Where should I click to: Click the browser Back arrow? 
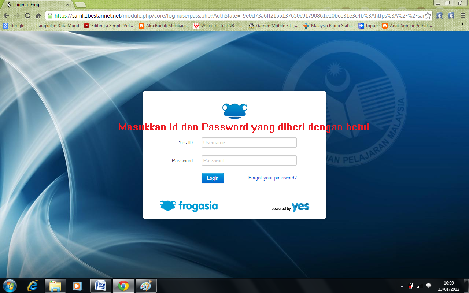point(6,16)
